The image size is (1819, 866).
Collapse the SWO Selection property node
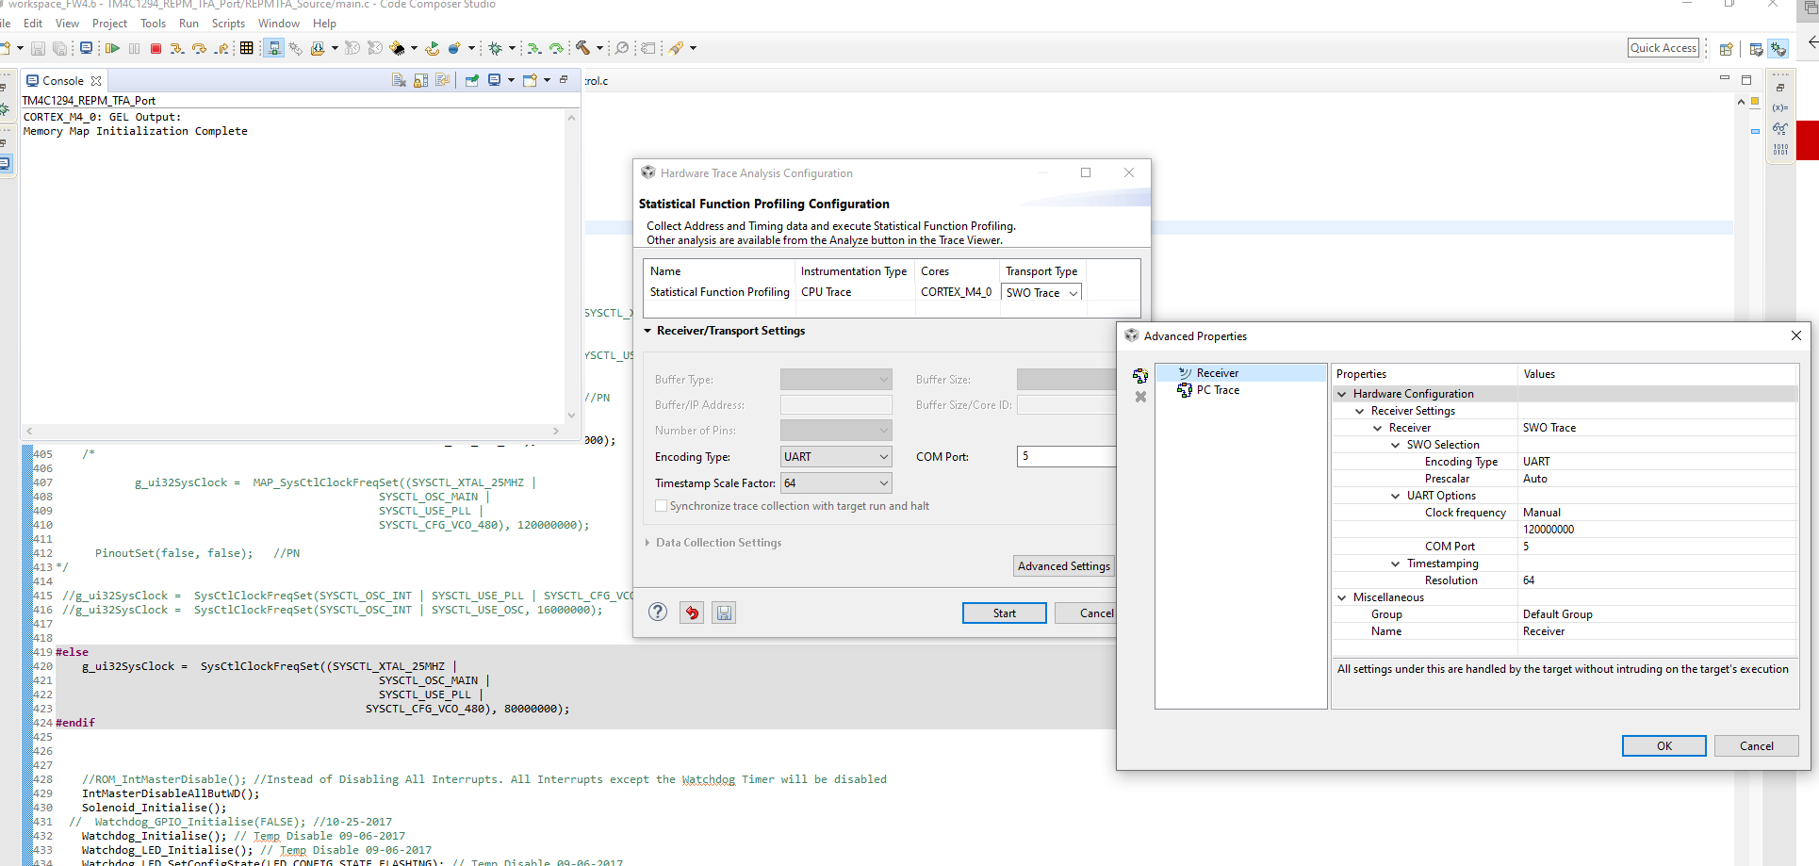click(1396, 445)
